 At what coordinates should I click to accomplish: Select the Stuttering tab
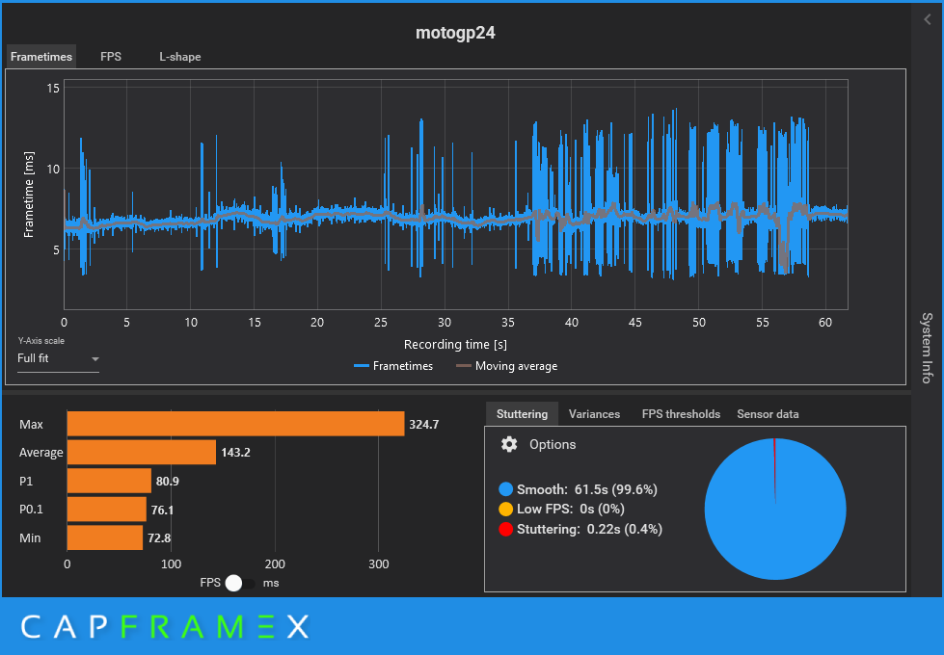522,414
